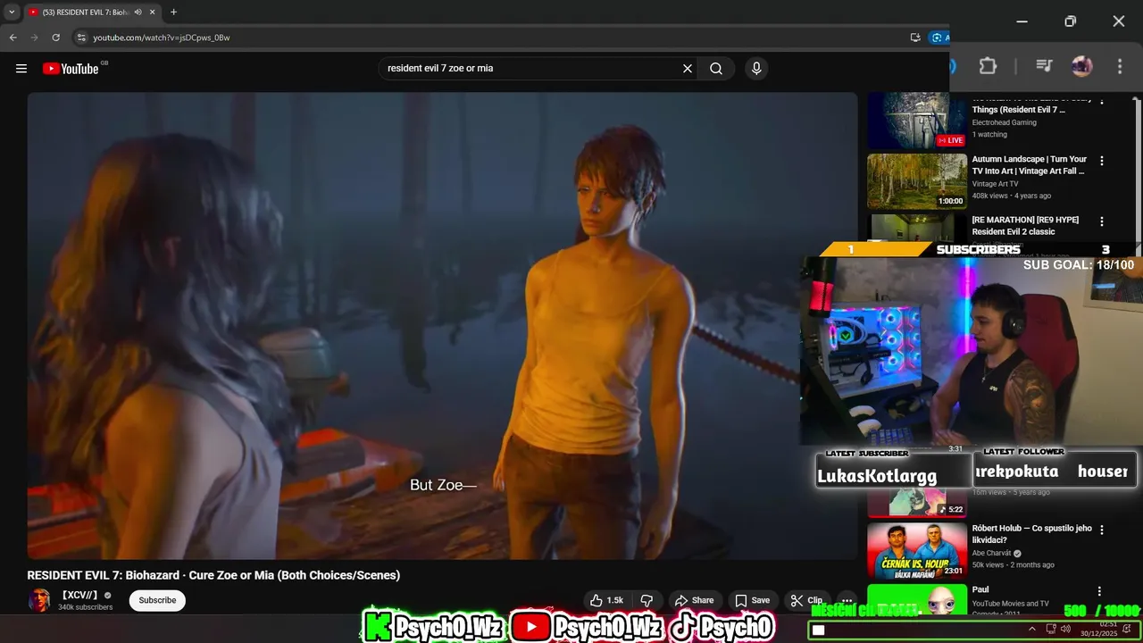Open options for the Róbert Holub video
The image size is (1143, 643).
[1102, 530]
